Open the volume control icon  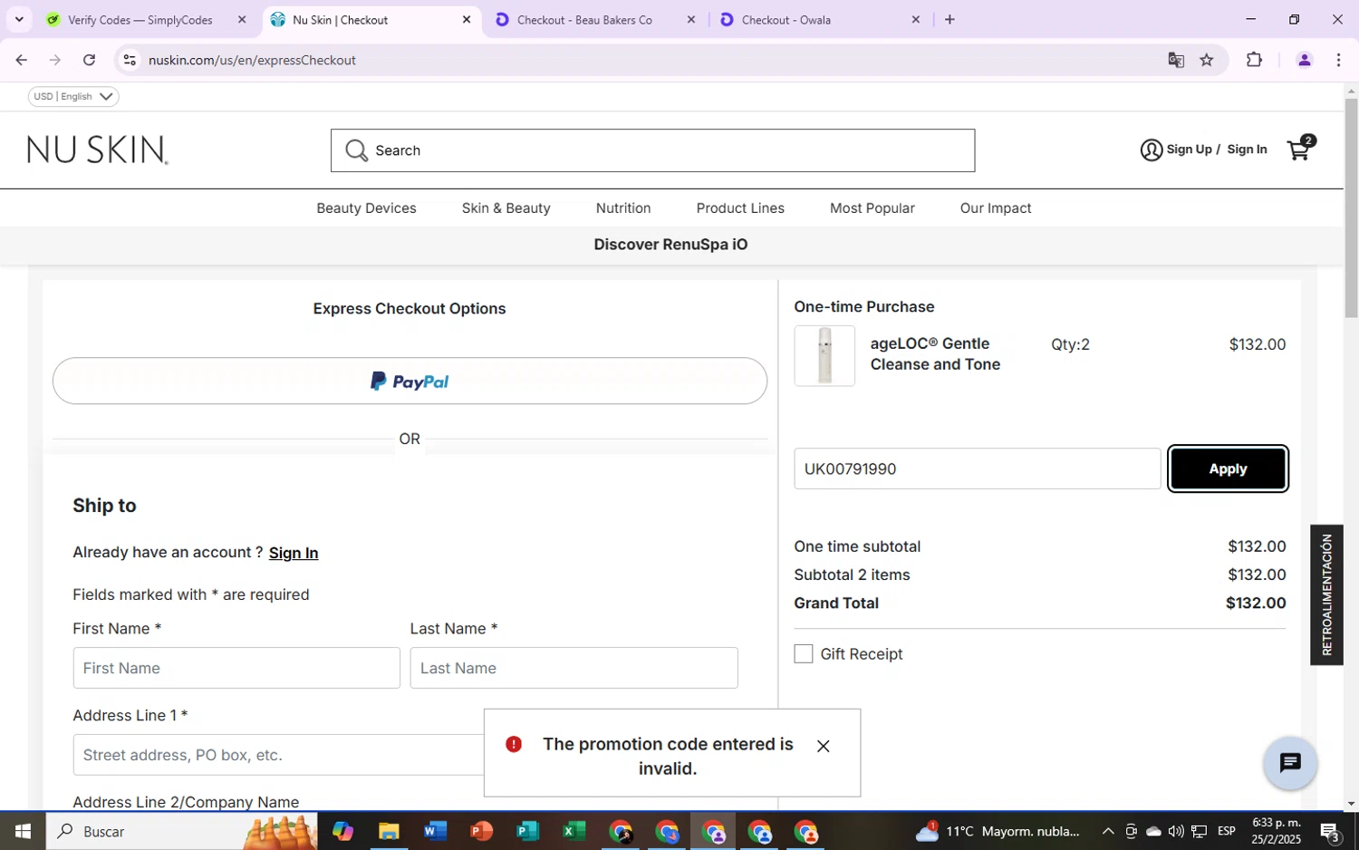coord(1176,831)
